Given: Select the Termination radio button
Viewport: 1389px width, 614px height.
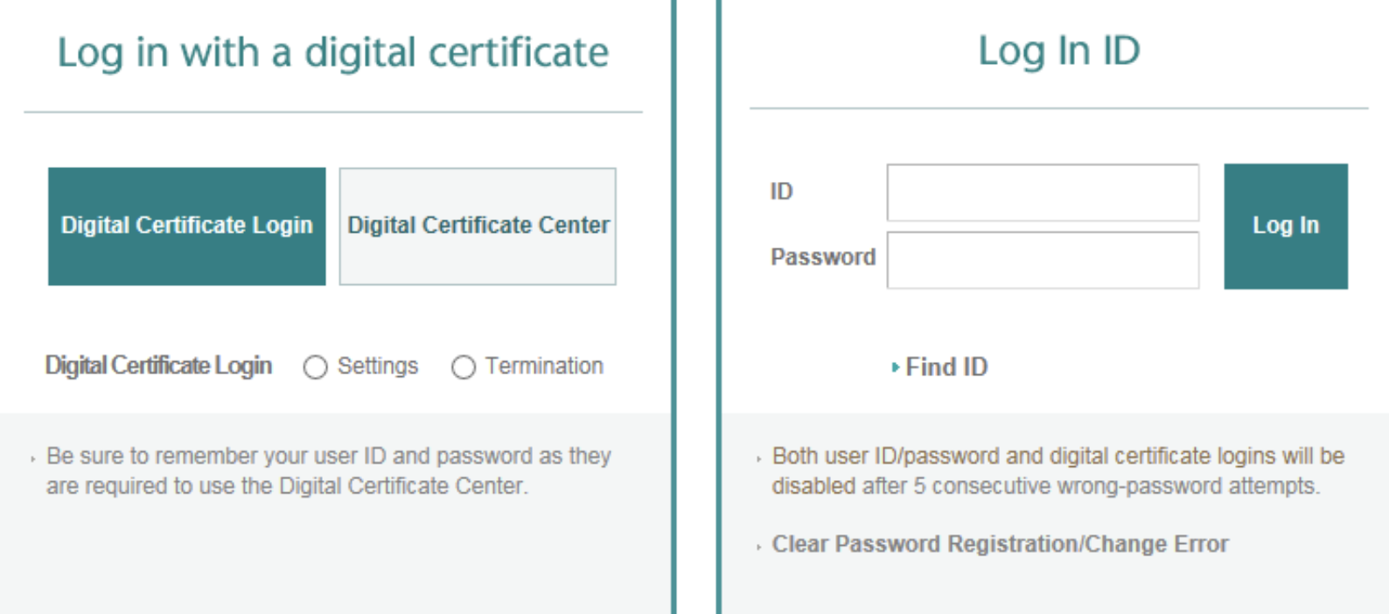Looking at the screenshot, I should point(464,367).
